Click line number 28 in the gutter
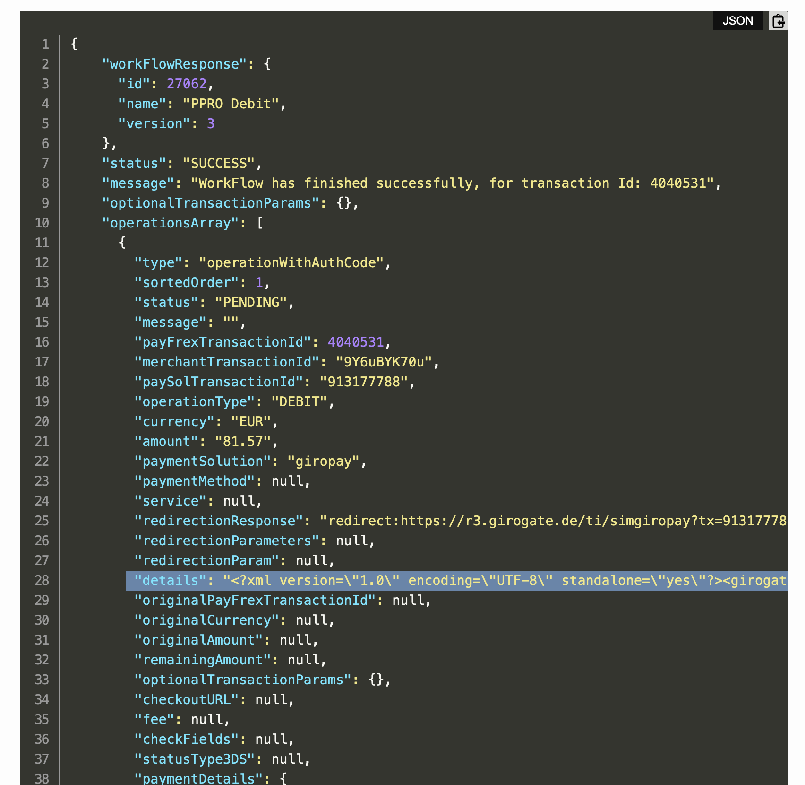The width and height of the screenshot is (805, 785). pyautogui.click(x=42, y=580)
